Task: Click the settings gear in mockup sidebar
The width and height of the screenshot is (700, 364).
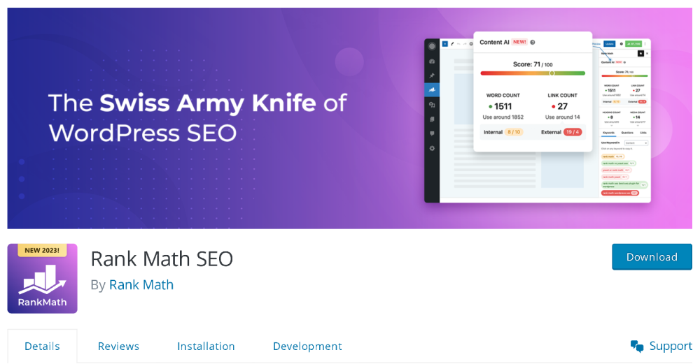Action: point(432,148)
